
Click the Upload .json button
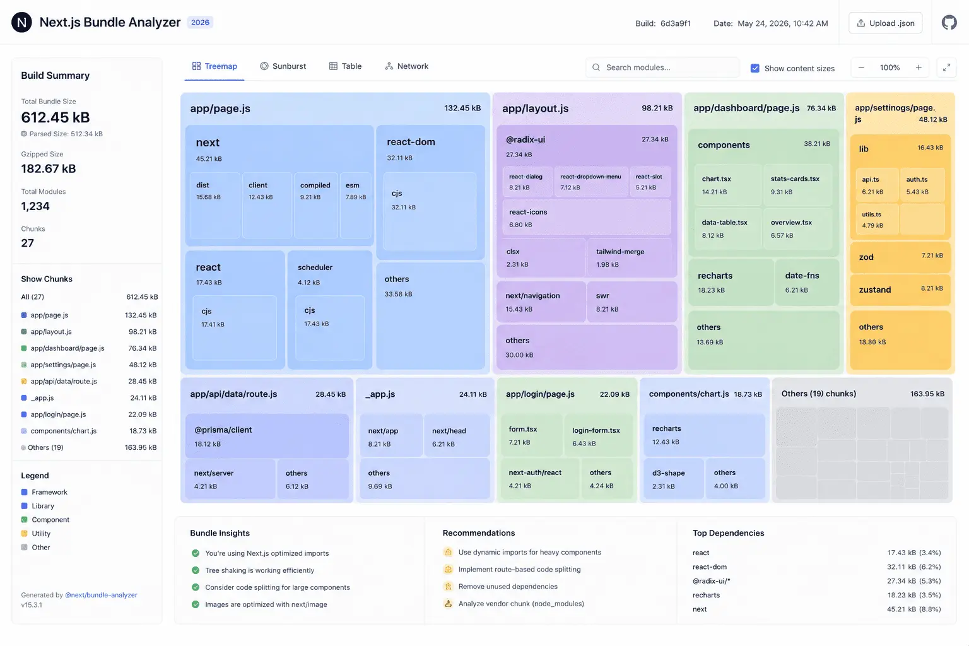[x=886, y=23]
